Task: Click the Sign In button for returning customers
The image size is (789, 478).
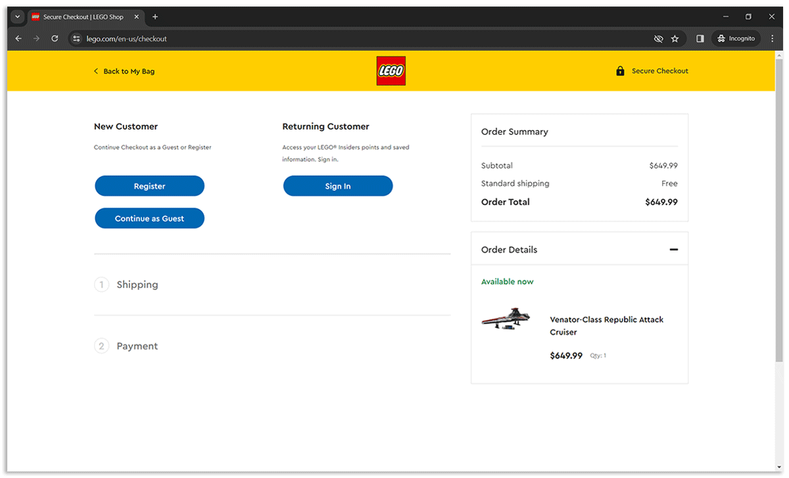Action: 337,185
